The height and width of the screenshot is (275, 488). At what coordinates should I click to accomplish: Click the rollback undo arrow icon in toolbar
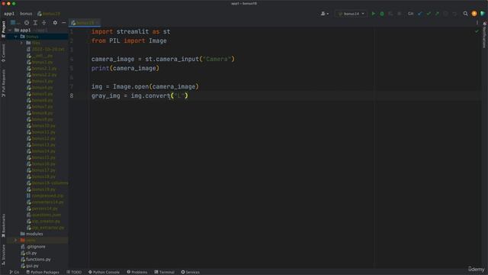coord(454,14)
